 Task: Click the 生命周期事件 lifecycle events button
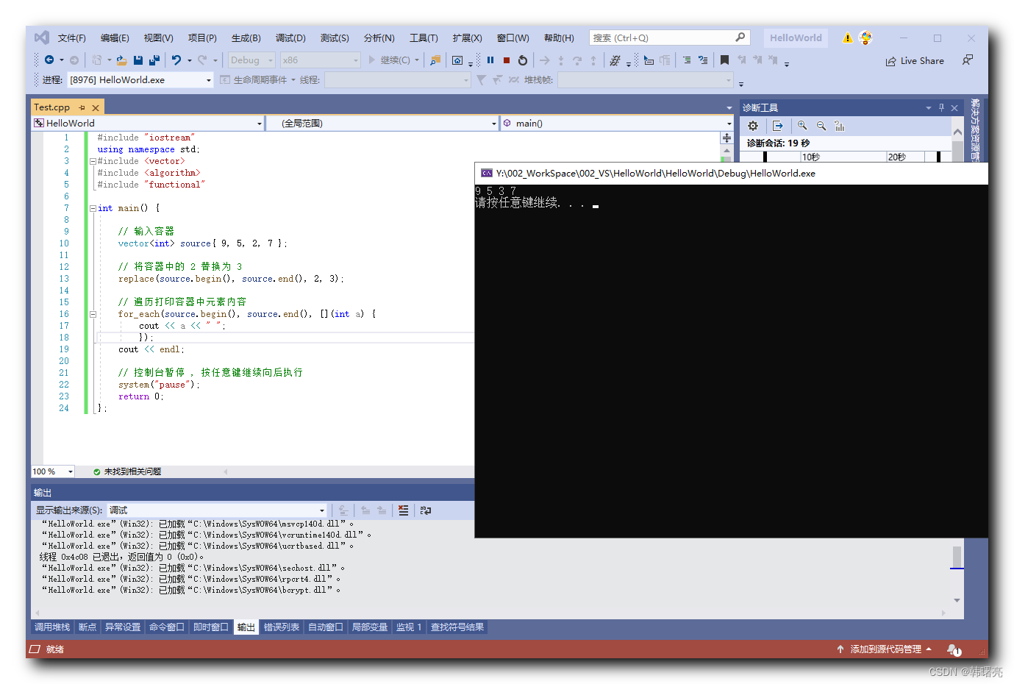pos(254,80)
